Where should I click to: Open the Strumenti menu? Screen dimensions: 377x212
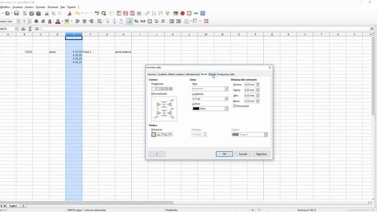click(x=52, y=7)
